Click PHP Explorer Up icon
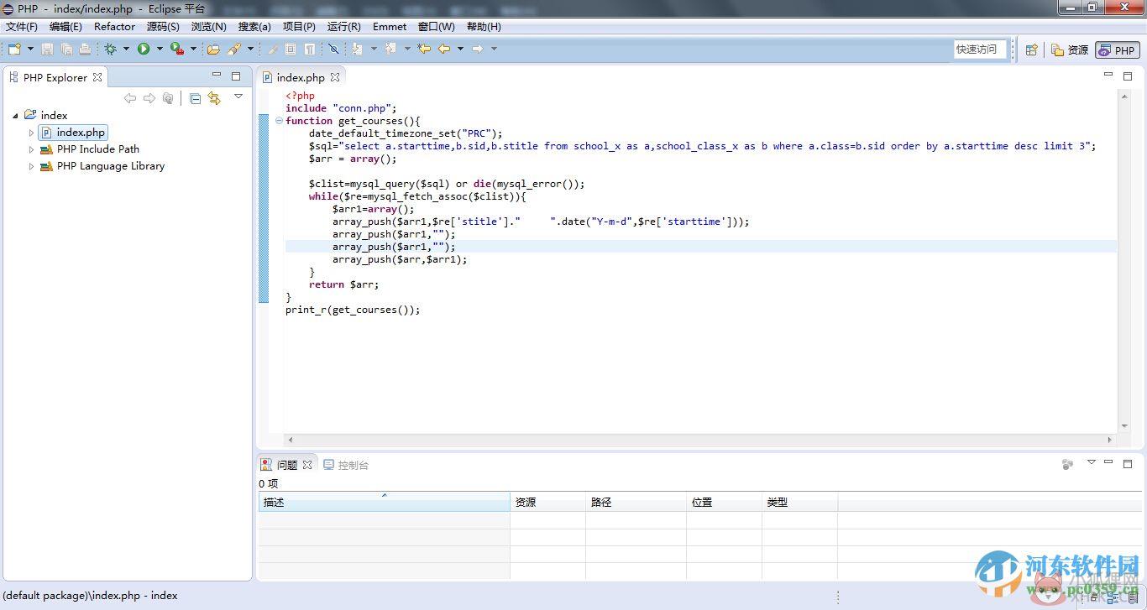The width and height of the screenshot is (1147, 610). coord(168,98)
